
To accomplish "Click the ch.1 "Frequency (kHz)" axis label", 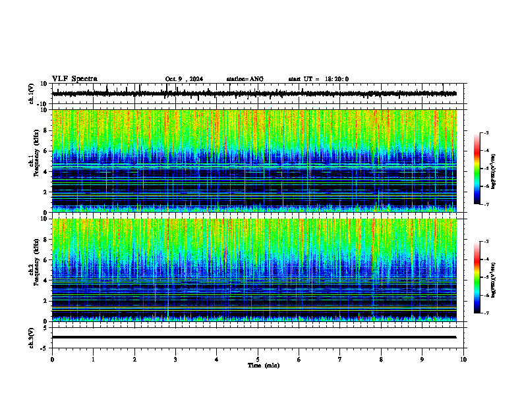I will click(36, 153).
